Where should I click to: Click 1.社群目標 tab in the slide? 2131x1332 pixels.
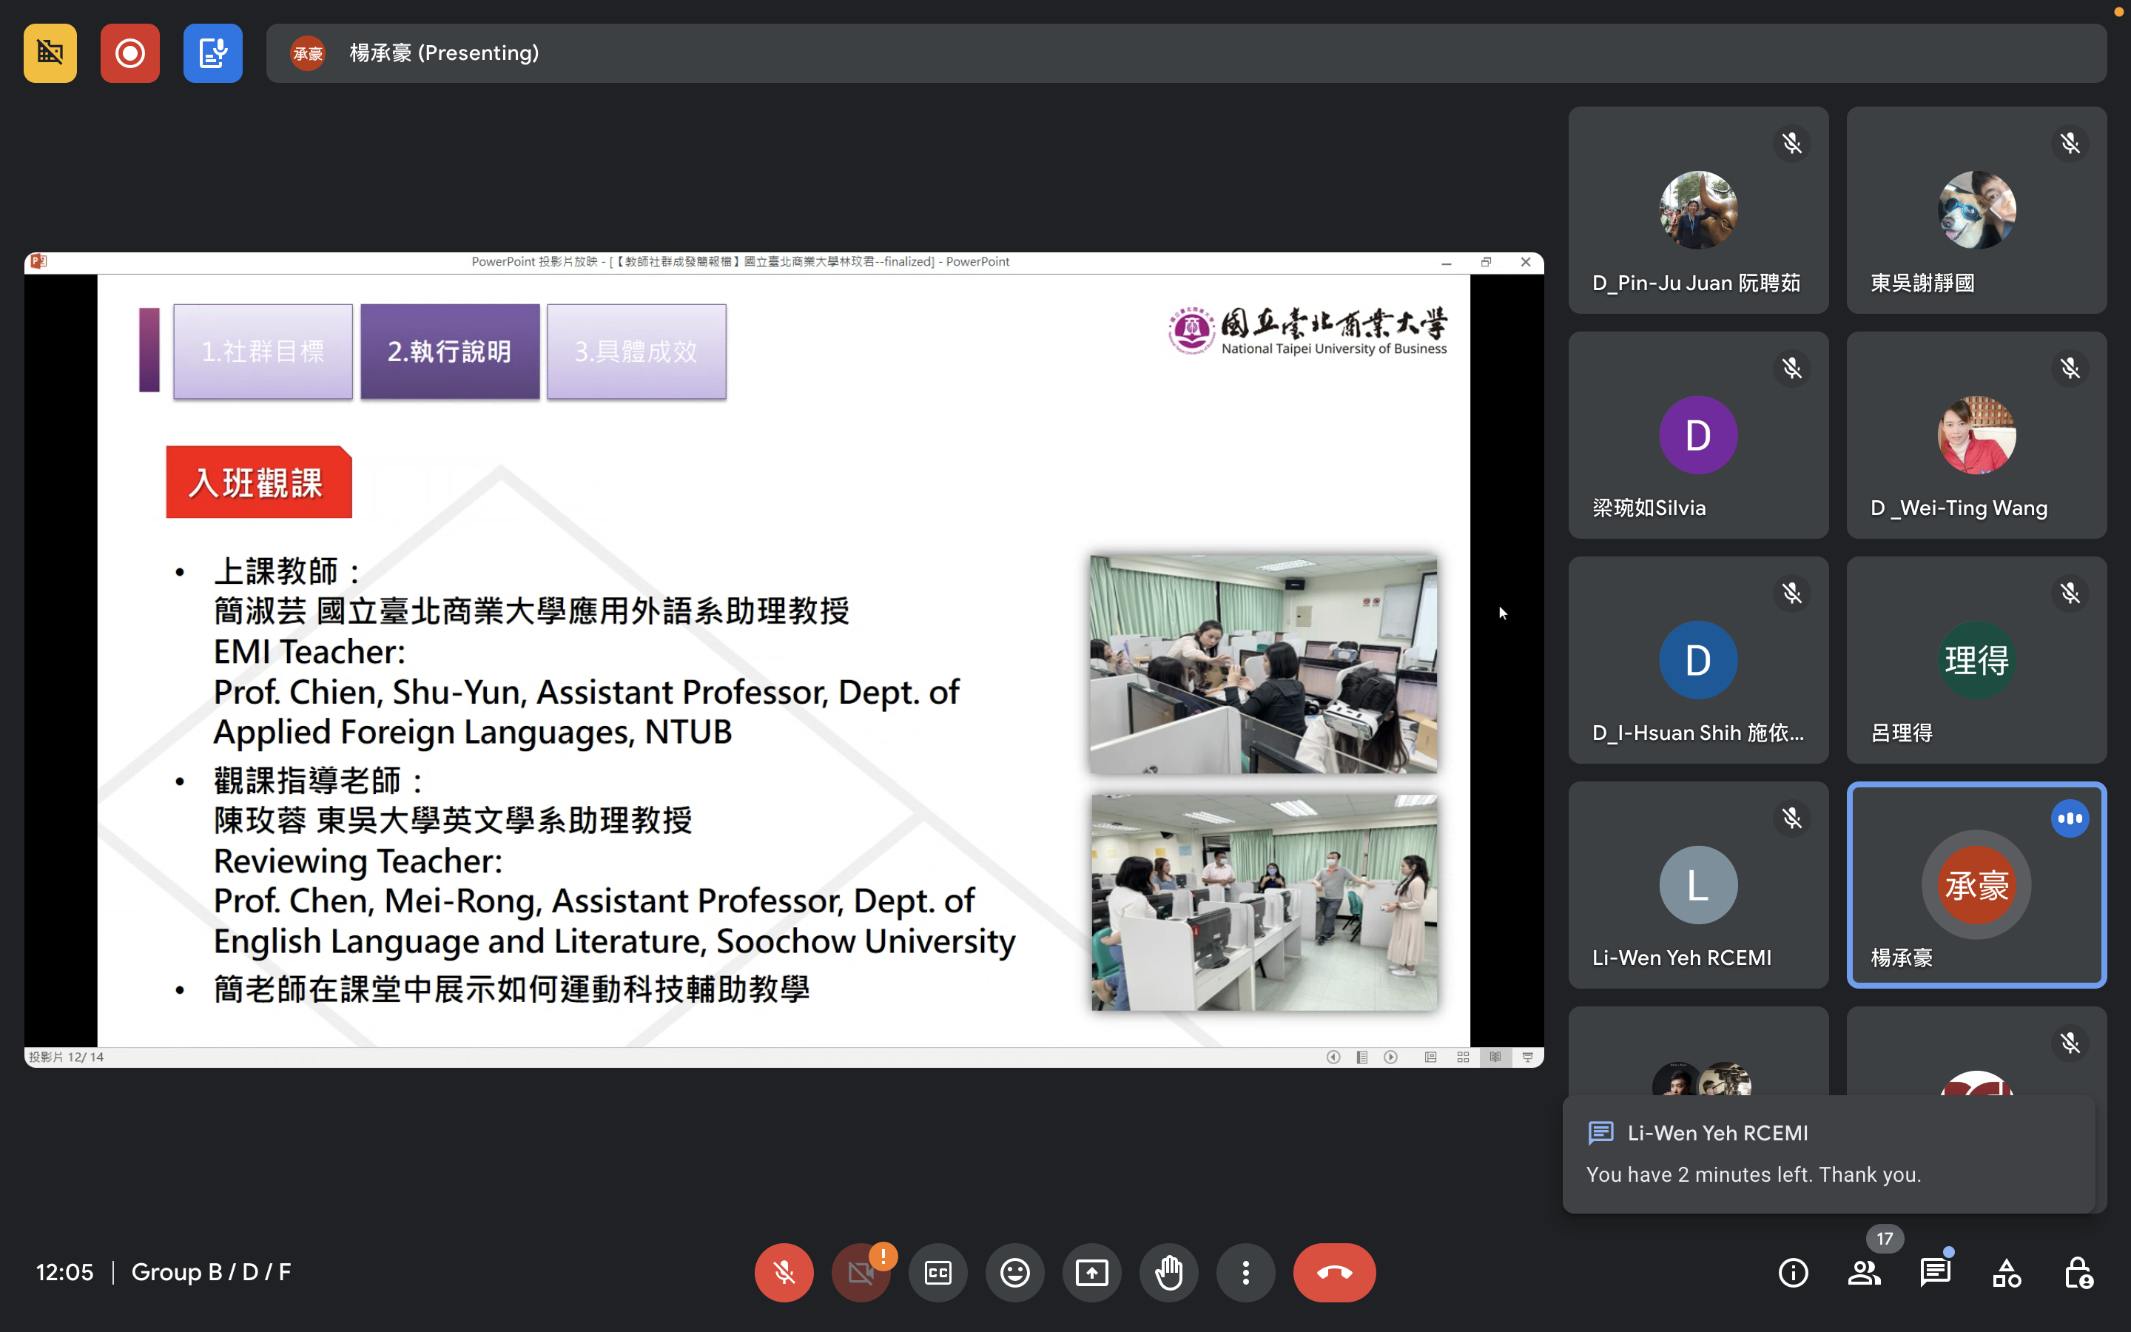263,351
